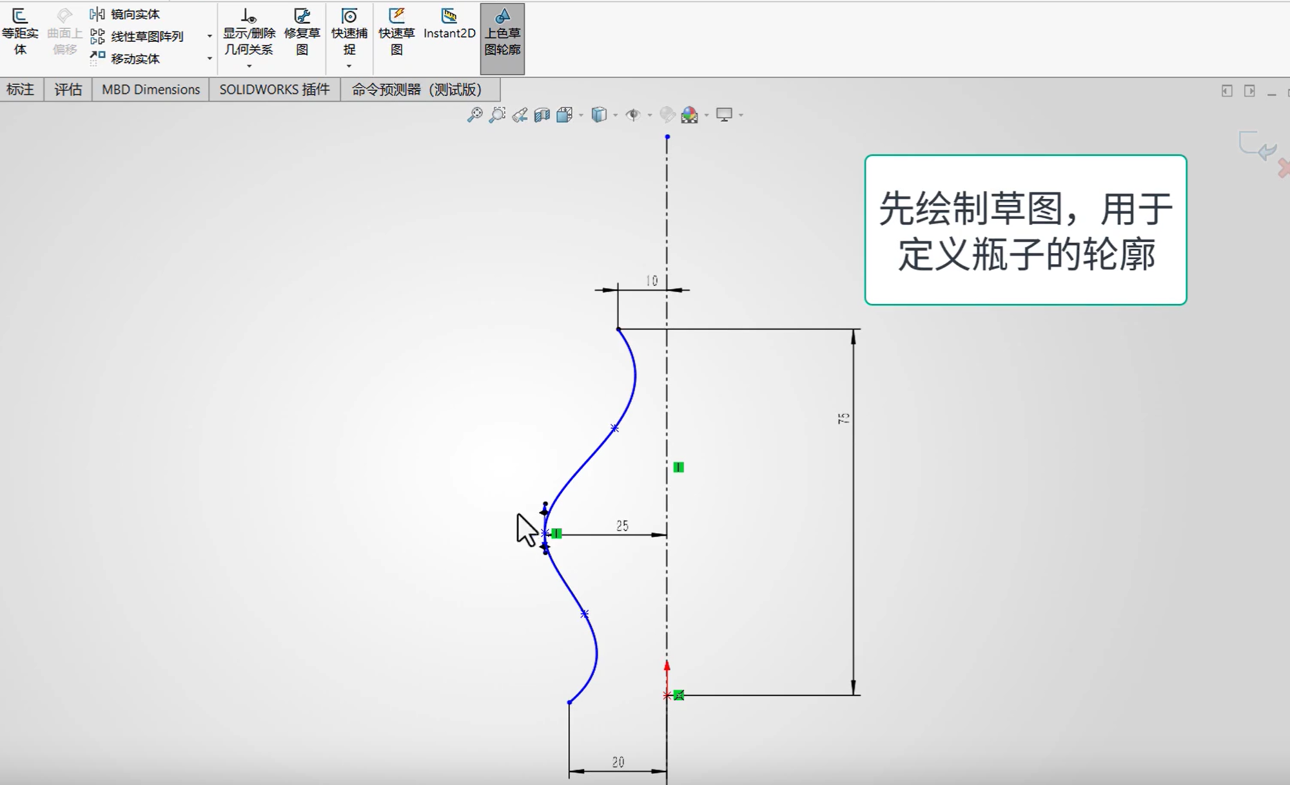Click the Zoom to Fit magnifier icon
This screenshot has height=785, width=1290.
point(475,115)
